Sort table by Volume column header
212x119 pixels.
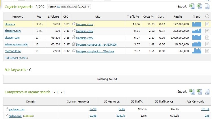point(53,16)
